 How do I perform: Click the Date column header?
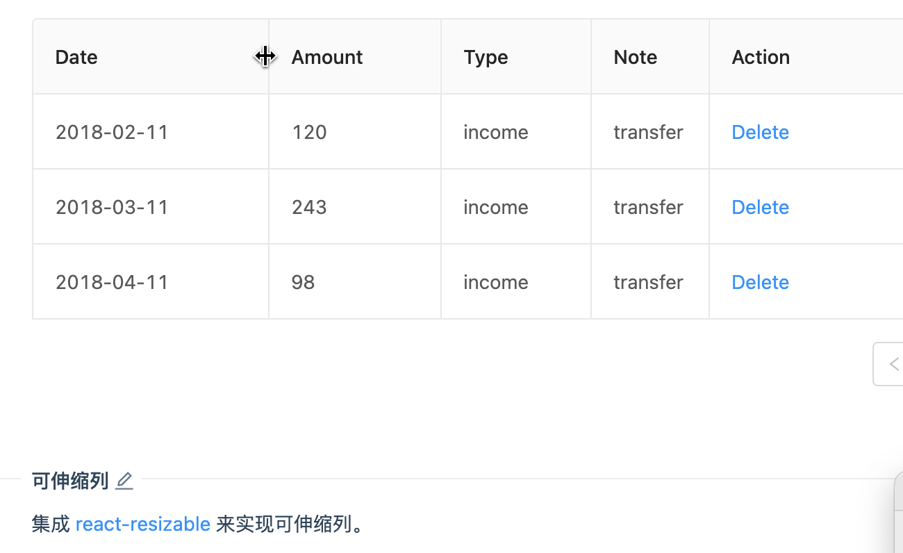coord(76,57)
